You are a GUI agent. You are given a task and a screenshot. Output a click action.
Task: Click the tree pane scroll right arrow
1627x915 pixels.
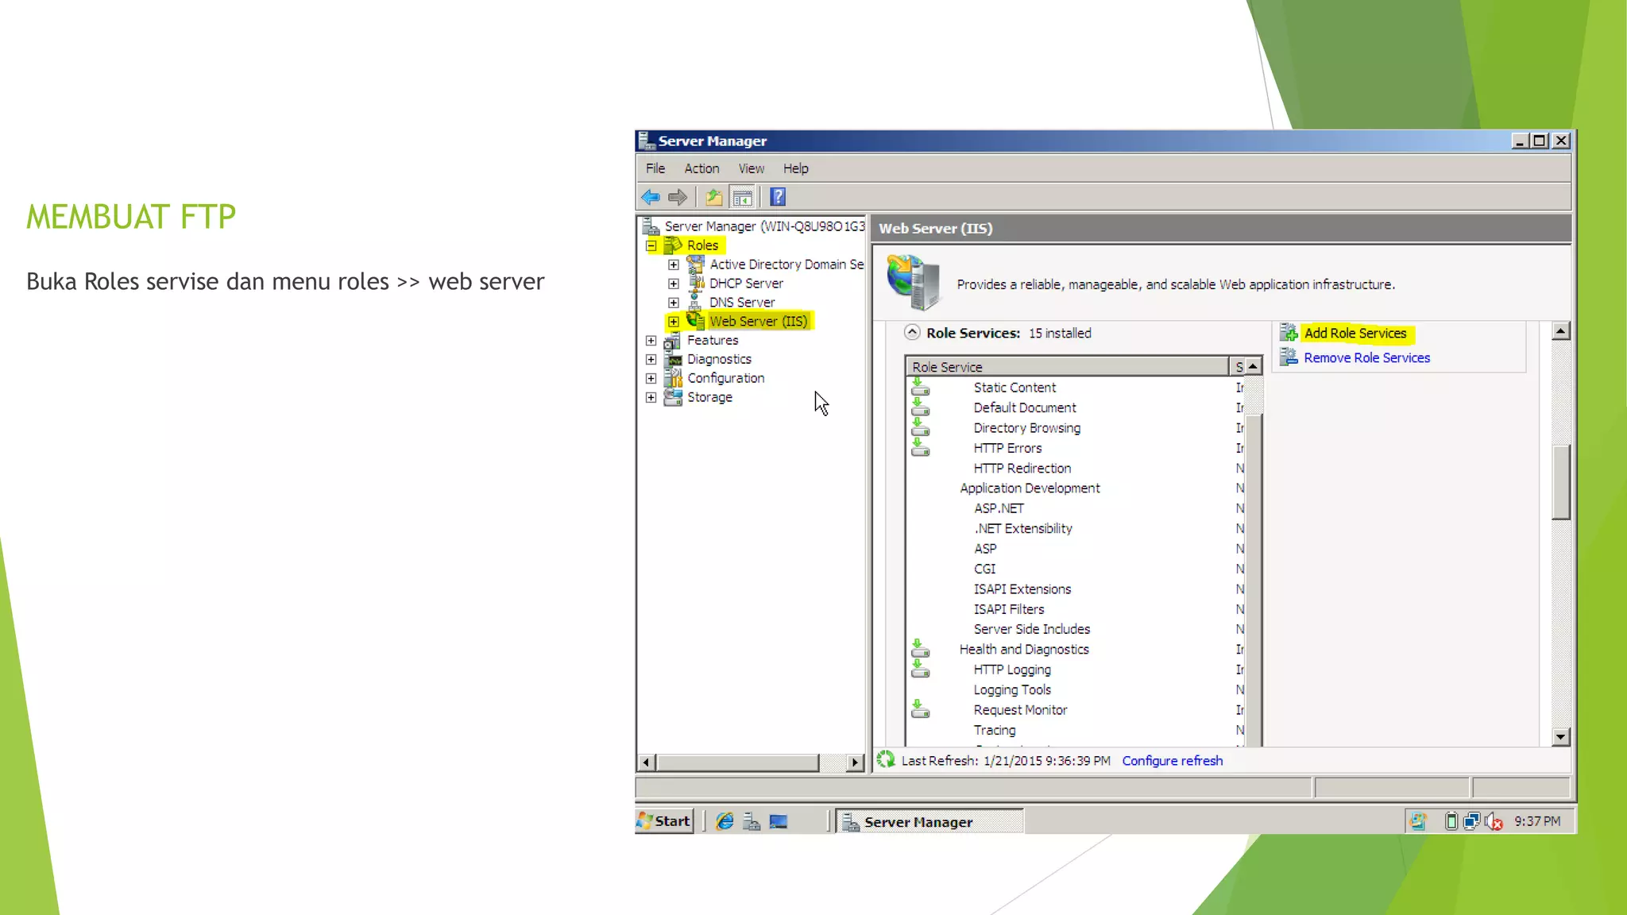click(855, 762)
